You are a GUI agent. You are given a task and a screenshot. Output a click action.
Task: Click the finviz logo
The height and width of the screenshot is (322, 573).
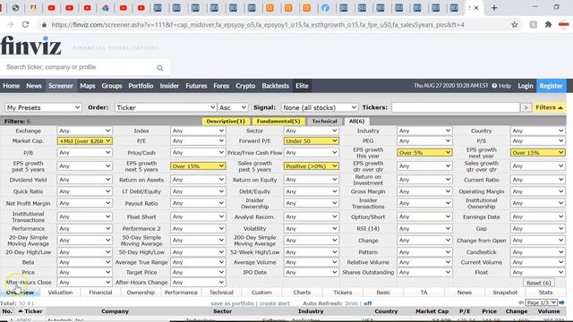point(30,46)
